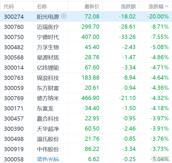Select stock code 300482

point(14,47)
